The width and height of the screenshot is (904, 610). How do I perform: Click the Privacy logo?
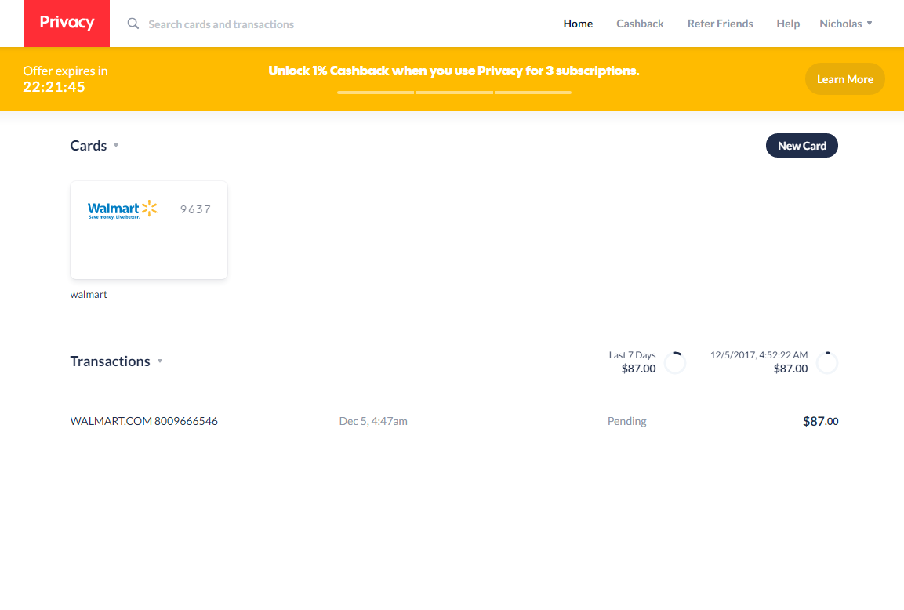click(x=67, y=24)
